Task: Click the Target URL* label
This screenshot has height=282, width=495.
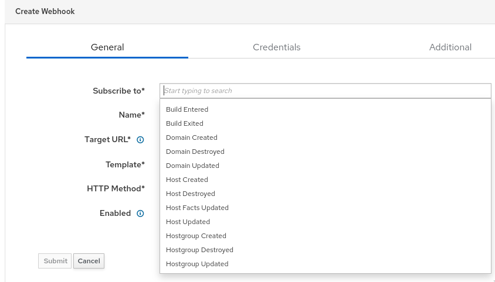Action: point(107,139)
